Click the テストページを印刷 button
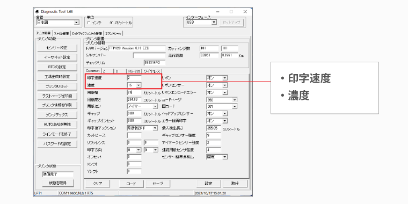Viewport: 408px width, 204px height. tap(57, 96)
